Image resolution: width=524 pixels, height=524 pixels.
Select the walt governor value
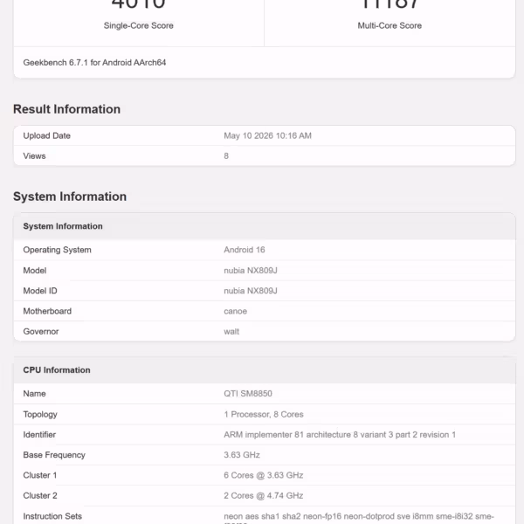231,332
